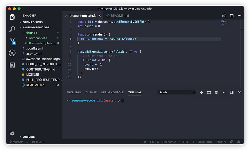Toggle maximized panel size with chevron-up
Viewport: 250px width, 151px height.
224,93
